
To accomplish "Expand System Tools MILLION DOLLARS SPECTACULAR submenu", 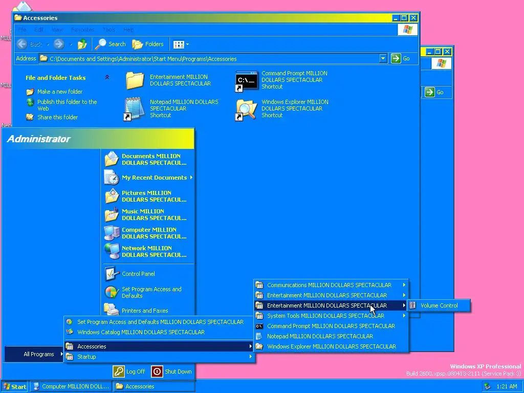I will (331, 316).
